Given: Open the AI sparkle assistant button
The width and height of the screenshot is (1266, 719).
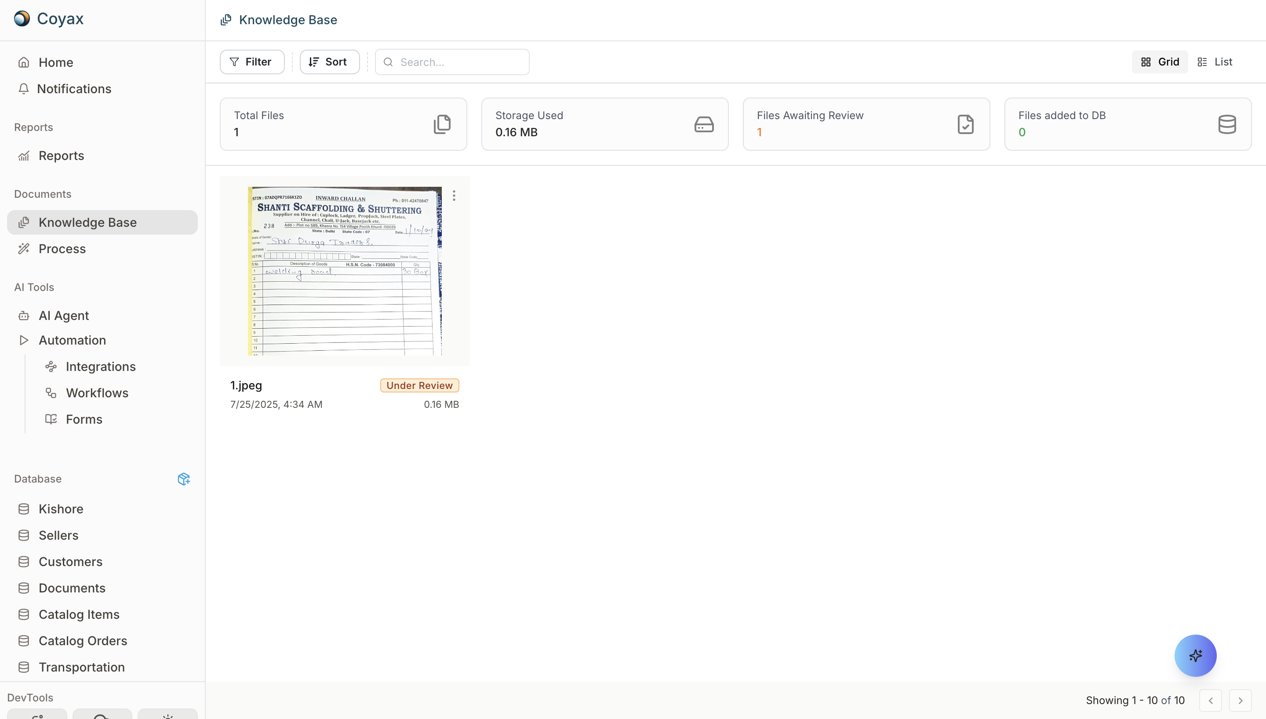Looking at the screenshot, I should (1195, 655).
